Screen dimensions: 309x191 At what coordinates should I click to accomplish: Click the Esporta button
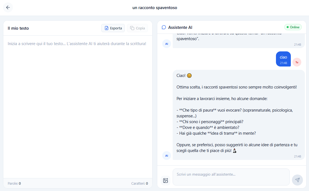coord(113,28)
